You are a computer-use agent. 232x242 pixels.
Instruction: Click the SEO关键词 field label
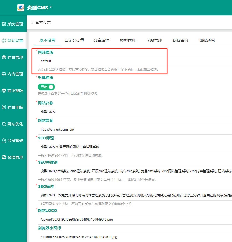tap(48, 162)
